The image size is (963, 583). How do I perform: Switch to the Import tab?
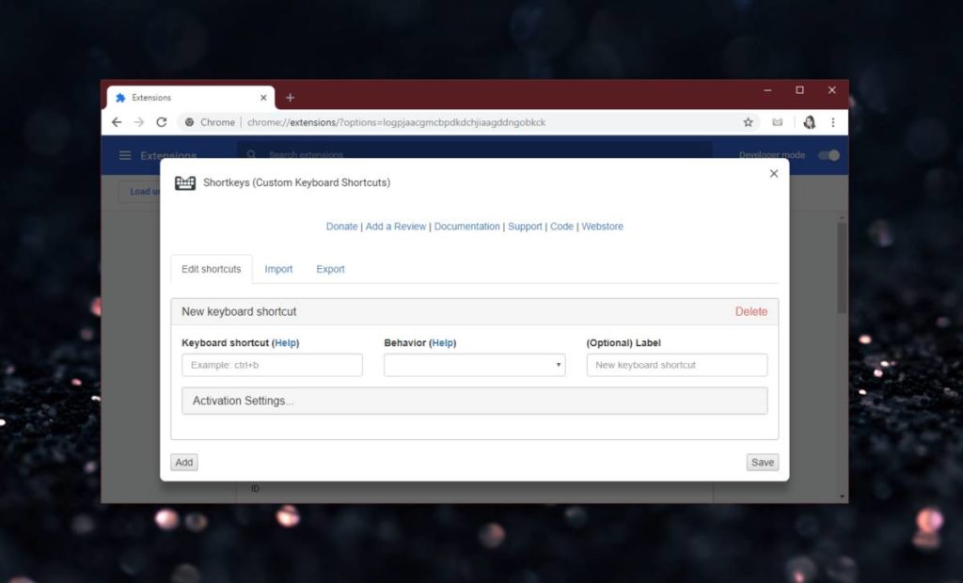click(x=278, y=269)
